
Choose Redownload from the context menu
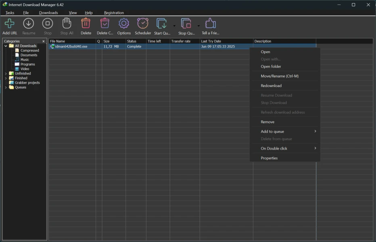(x=271, y=86)
